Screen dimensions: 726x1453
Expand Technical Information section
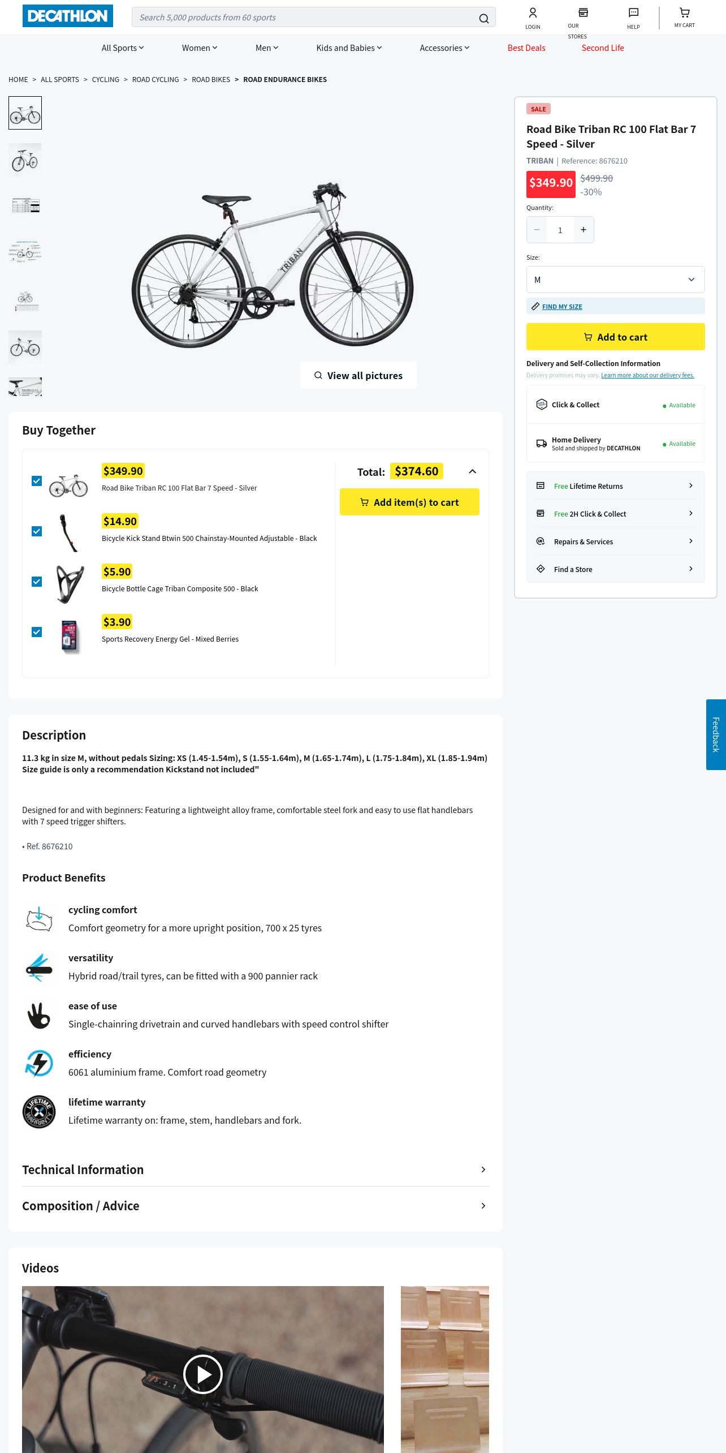coord(256,1170)
